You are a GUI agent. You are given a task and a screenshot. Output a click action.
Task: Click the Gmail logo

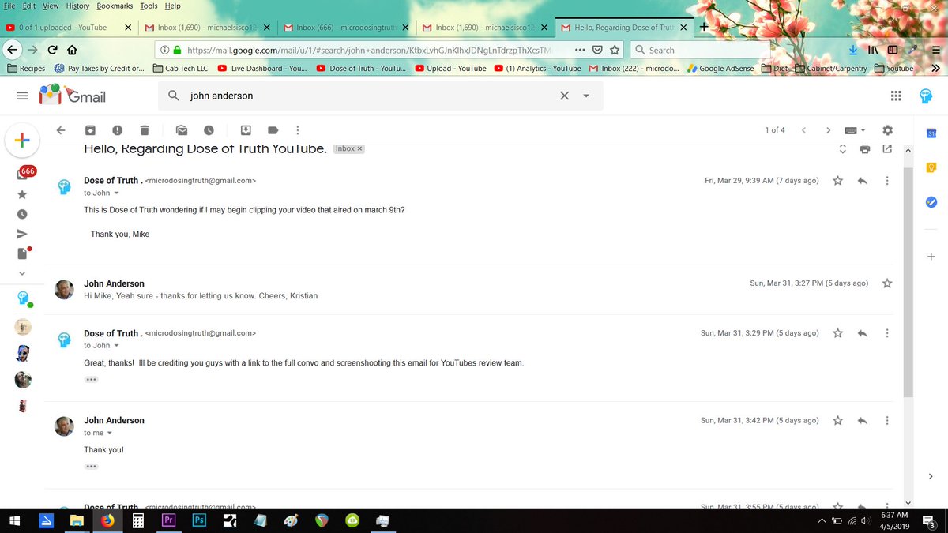(73, 96)
